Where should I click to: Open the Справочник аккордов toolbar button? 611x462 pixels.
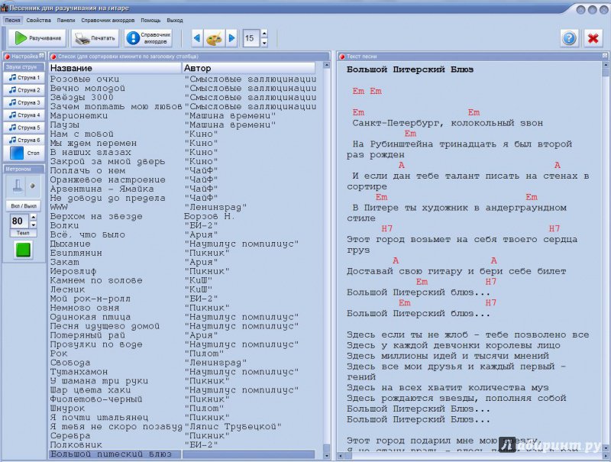click(149, 38)
